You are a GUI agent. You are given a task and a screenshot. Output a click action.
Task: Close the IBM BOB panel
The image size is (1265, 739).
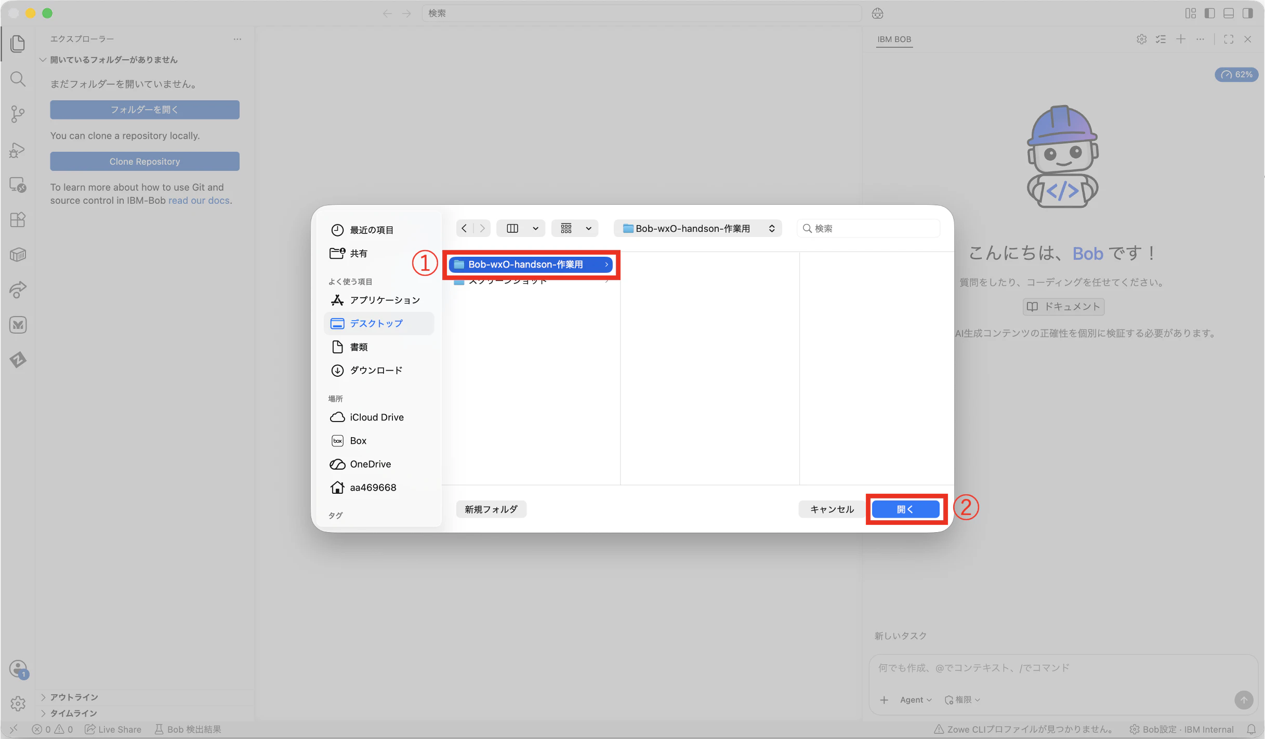(x=1247, y=39)
